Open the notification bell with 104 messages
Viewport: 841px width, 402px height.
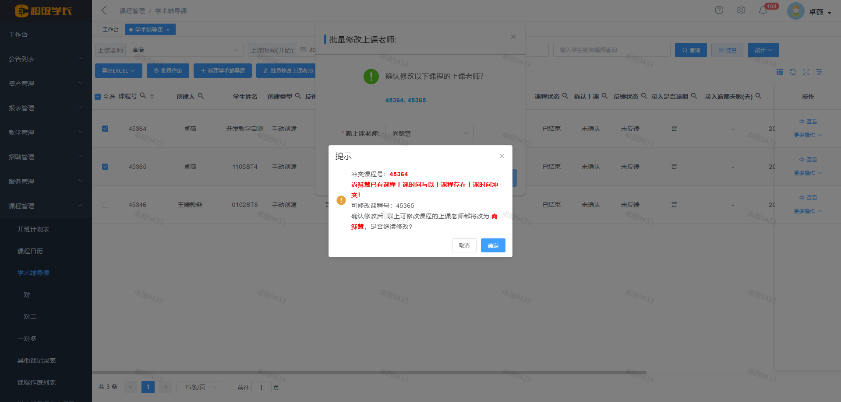click(763, 10)
